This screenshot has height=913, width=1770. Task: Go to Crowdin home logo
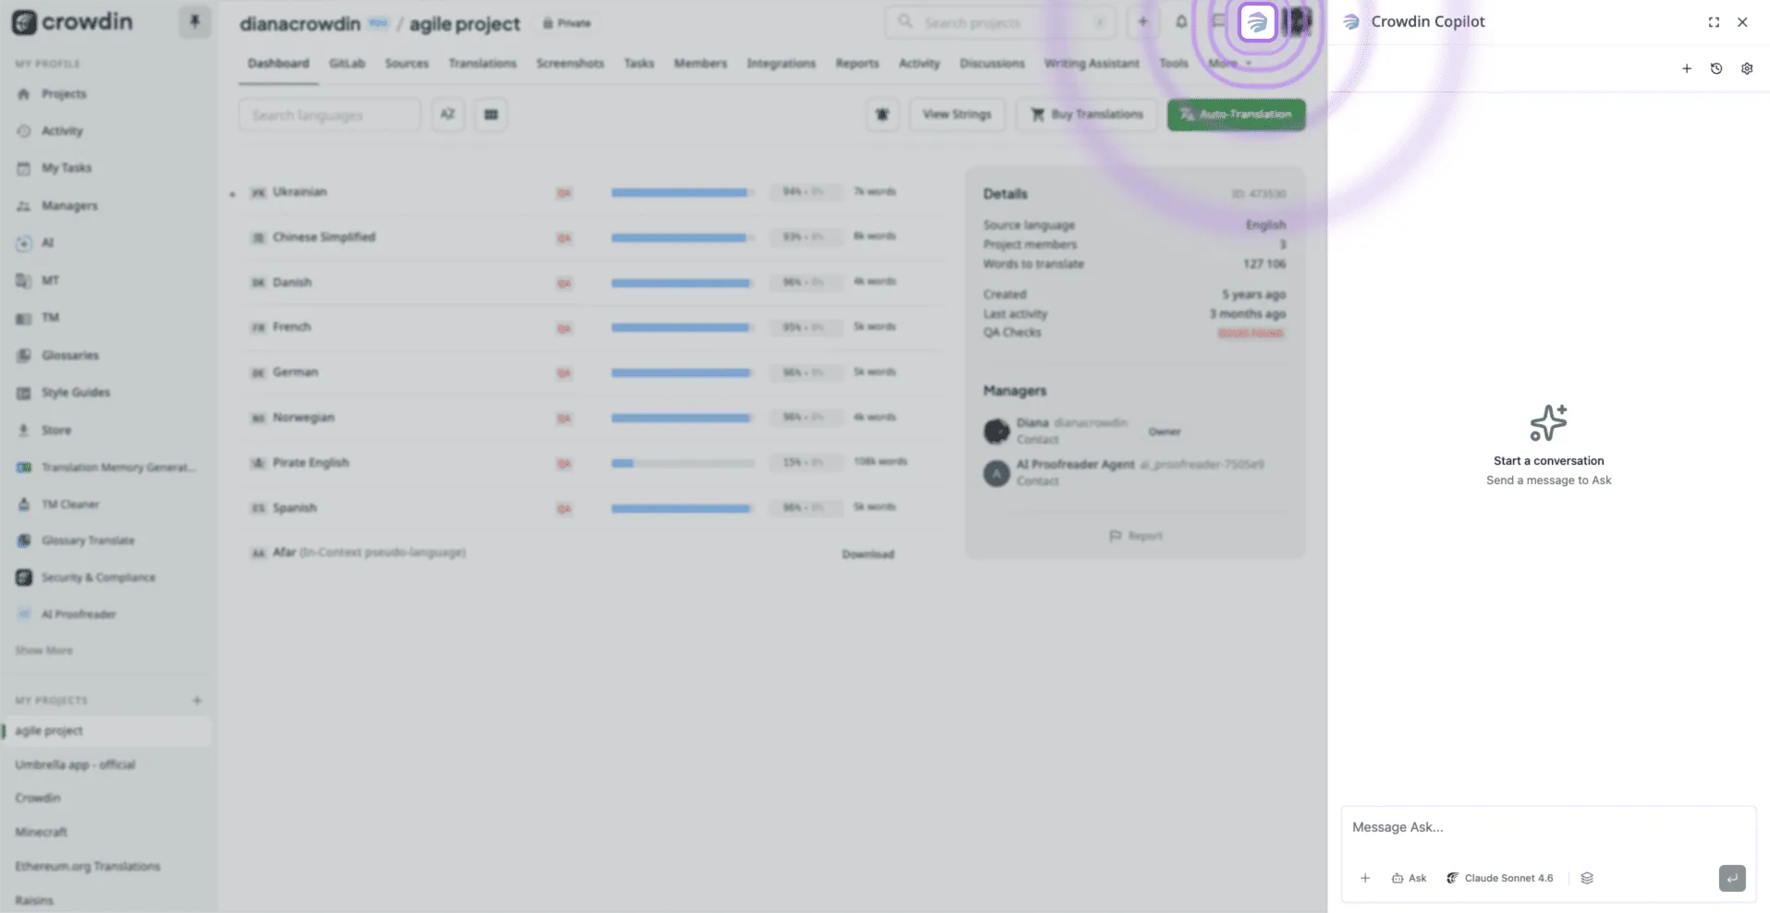(x=72, y=22)
